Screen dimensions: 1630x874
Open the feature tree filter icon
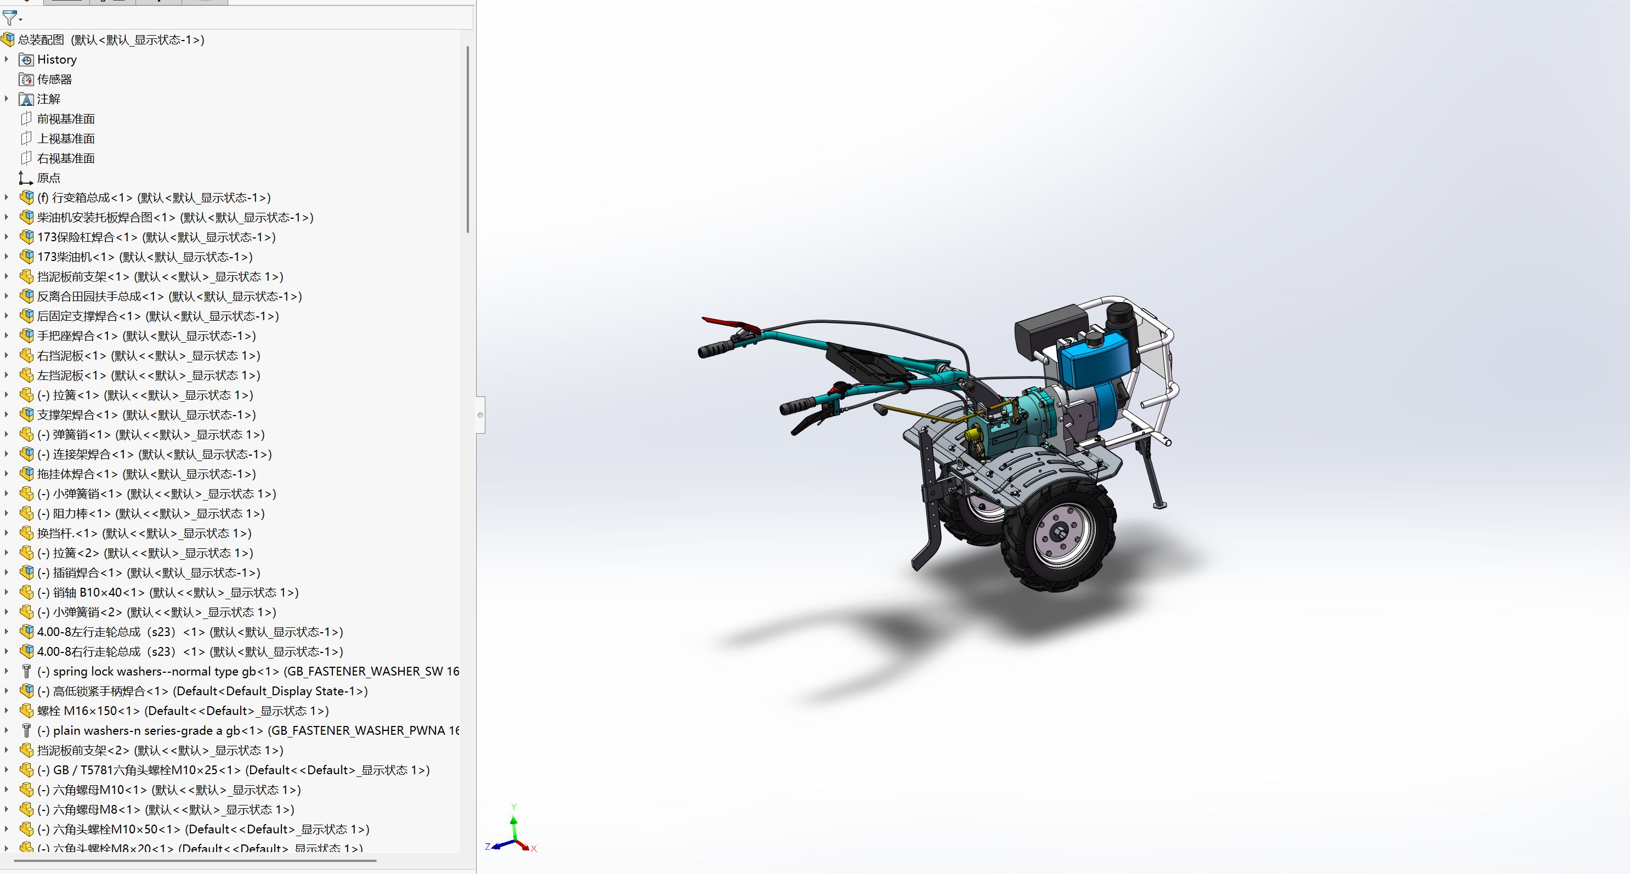click(9, 18)
